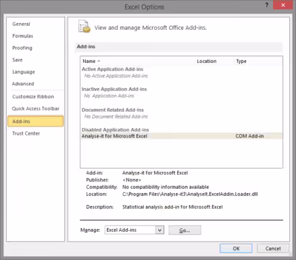The image size is (296, 260).
Task: Click the COM Add-in type cell
Action: coord(249,136)
